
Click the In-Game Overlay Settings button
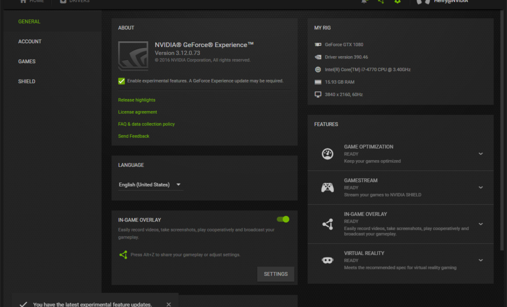pyautogui.click(x=276, y=274)
